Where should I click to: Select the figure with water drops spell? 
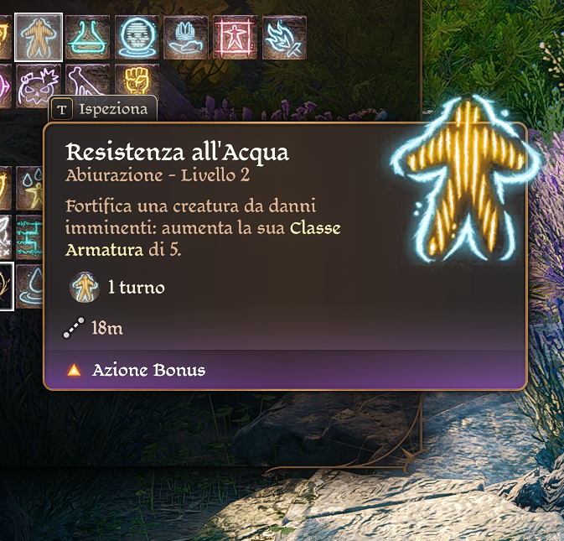point(29,188)
